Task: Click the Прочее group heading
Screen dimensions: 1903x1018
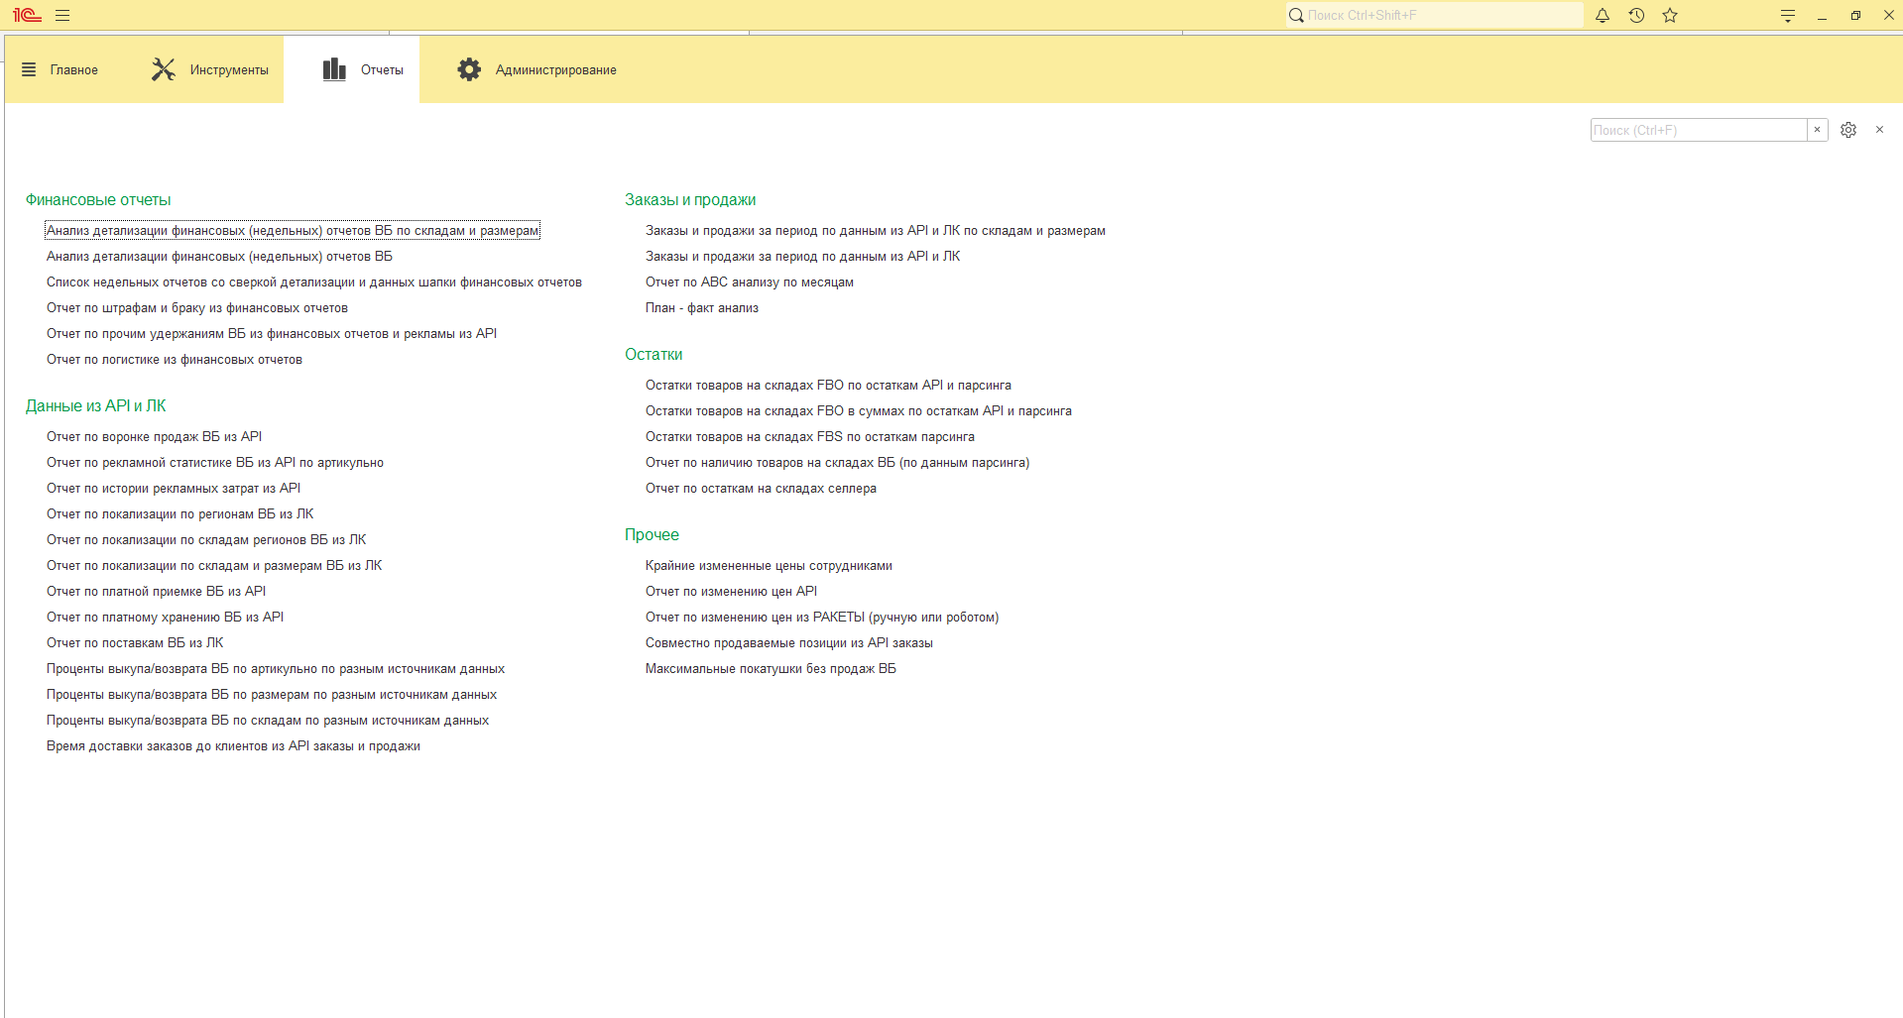Action: point(652,534)
